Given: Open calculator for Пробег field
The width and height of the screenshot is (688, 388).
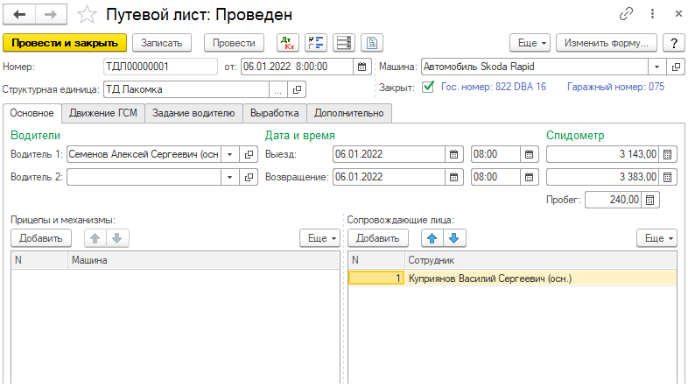Looking at the screenshot, I should coord(650,200).
